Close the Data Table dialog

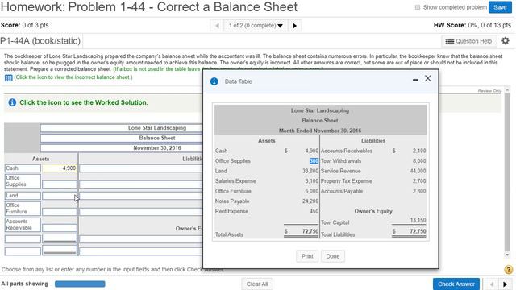click(428, 79)
